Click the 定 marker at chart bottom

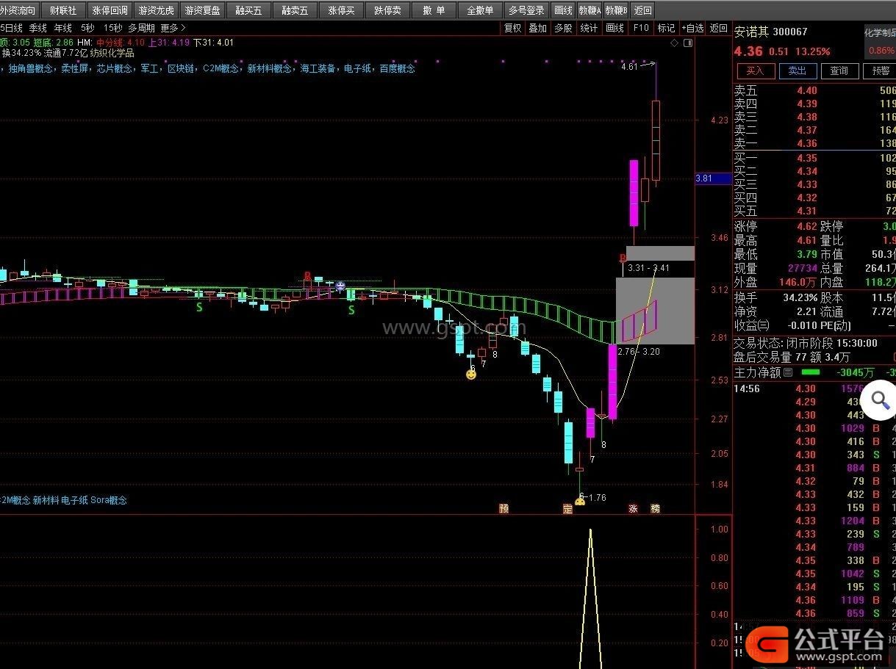tap(567, 508)
